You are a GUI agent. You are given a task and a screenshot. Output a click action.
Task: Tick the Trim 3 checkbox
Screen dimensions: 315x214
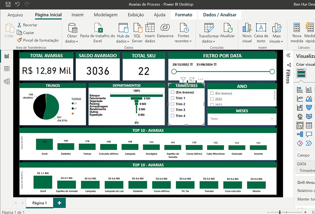172,110
